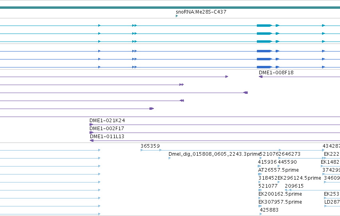
Task: Click the DME1-021K24 label
Action: pos(107,121)
